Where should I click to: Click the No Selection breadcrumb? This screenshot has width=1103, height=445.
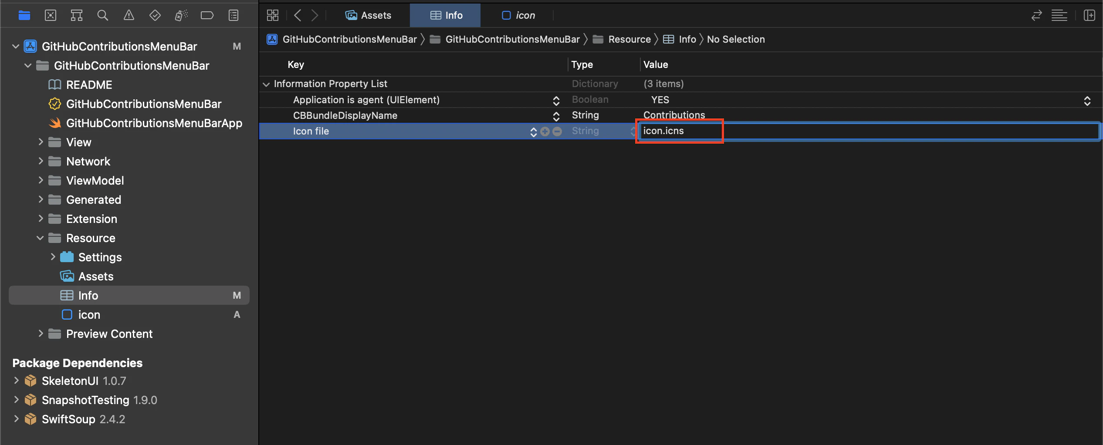tap(736, 39)
